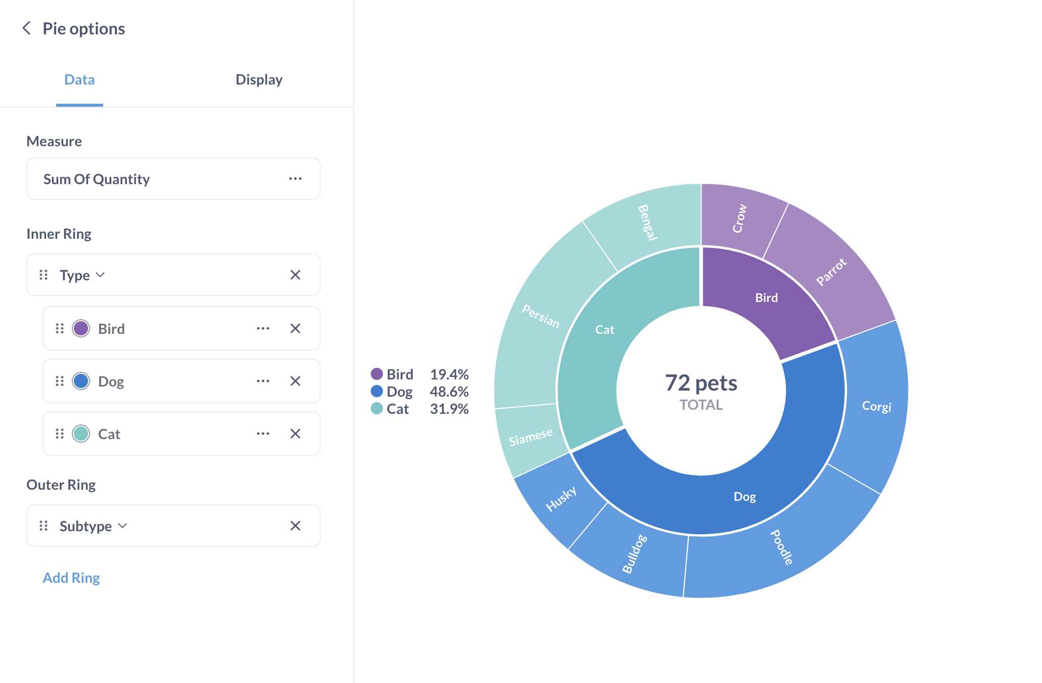Remove the Type field from Inner Ring
Viewport: 1042px width, 683px height.
[x=296, y=275]
